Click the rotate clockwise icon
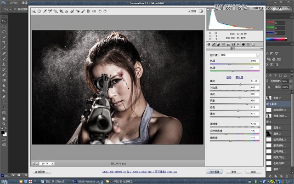Image resolution: width=294 pixels, height=184 pixels. pos(105,11)
